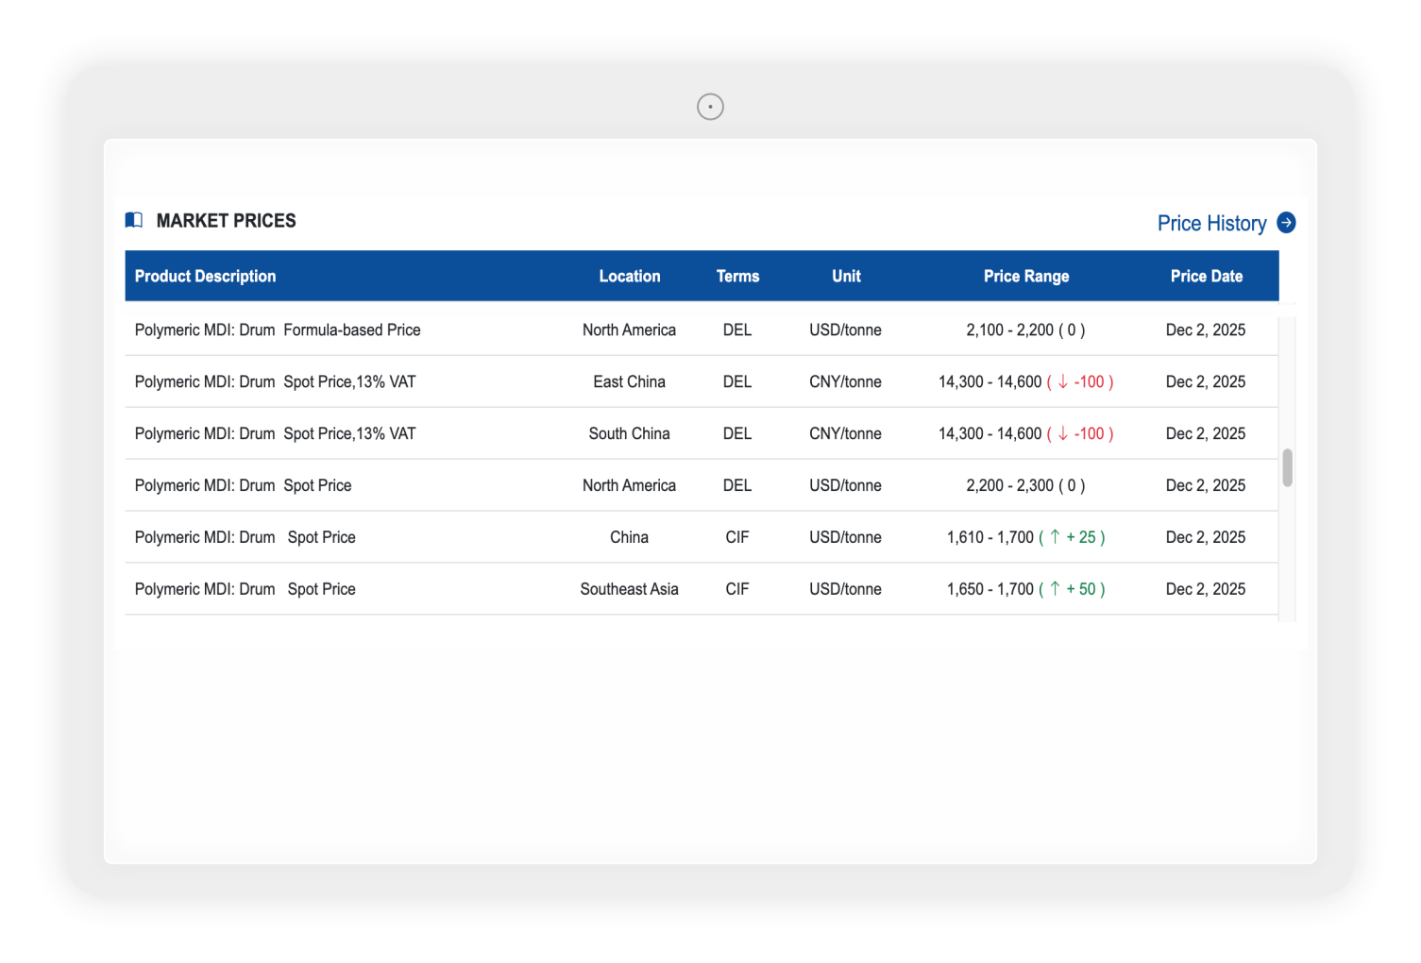Click the red down arrow in East China row
This screenshot has width=1421, height=963.
[1063, 382]
